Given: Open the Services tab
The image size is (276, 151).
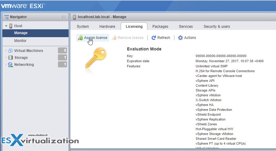Looking at the screenshot, I should 186,27.
